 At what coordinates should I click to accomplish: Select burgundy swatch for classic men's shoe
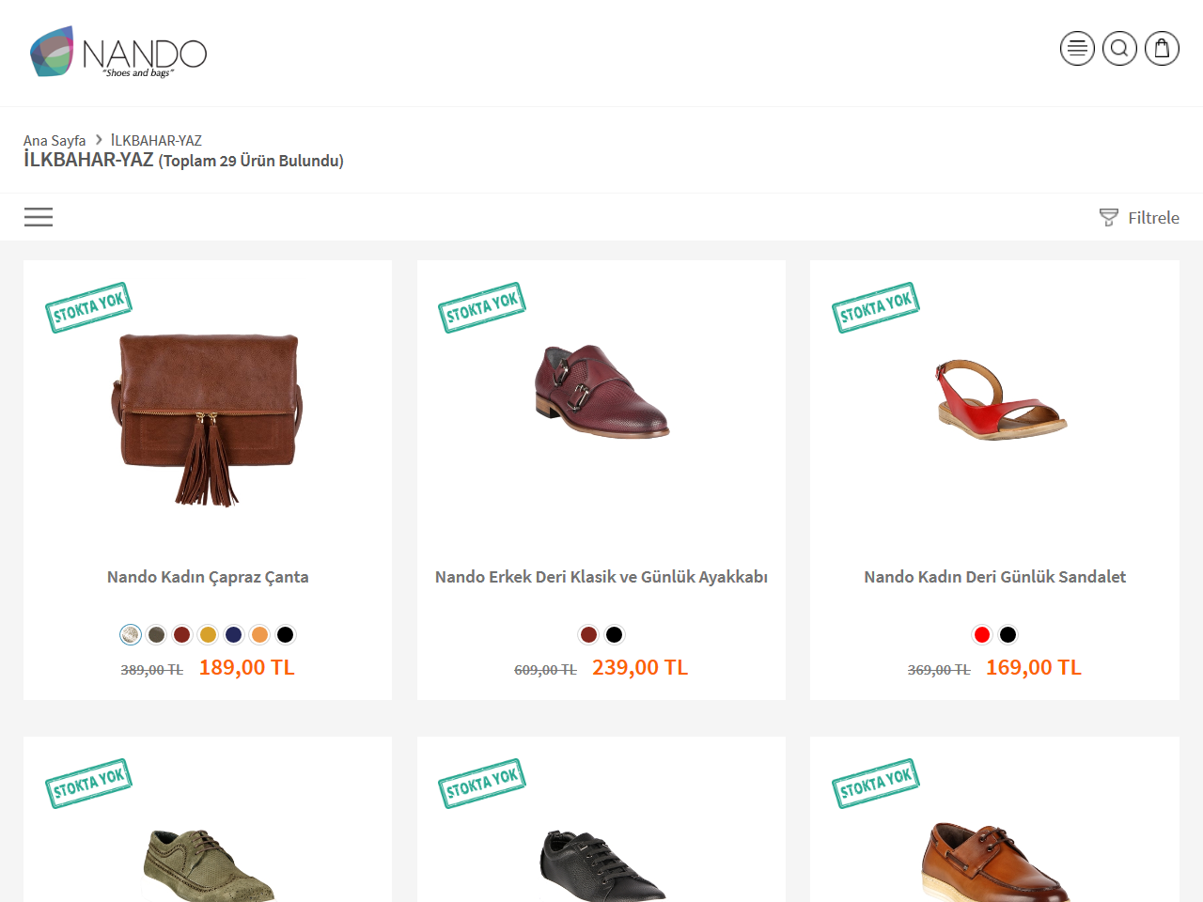point(588,634)
